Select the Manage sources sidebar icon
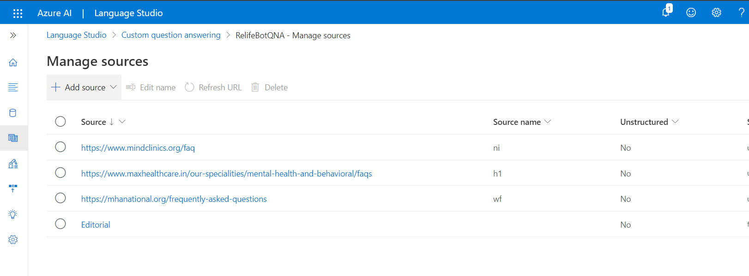The height and width of the screenshot is (276, 749). [13, 138]
